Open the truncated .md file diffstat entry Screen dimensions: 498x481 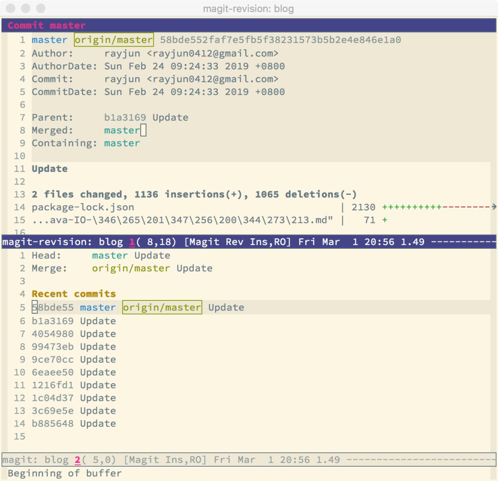(x=182, y=220)
